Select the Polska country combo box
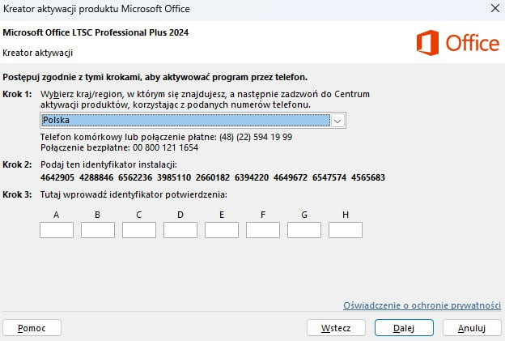Viewport: 505px width, 341px height. [x=193, y=121]
